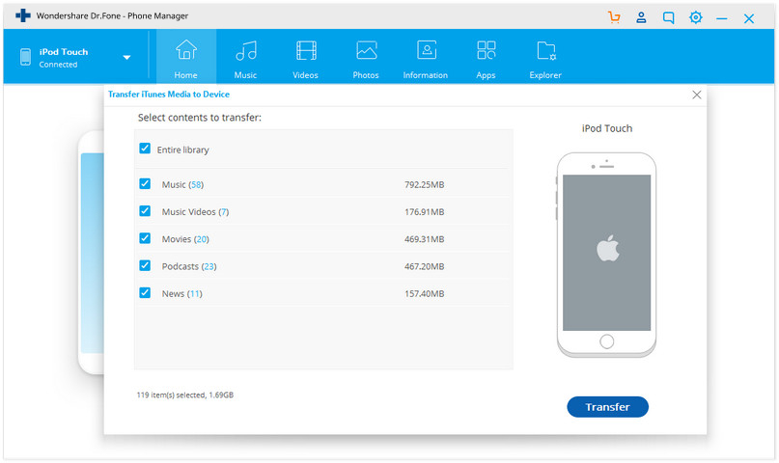Click the Music Videos (7) row label
The height and width of the screenshot is (463, 779).
click(x=195, y=212)
